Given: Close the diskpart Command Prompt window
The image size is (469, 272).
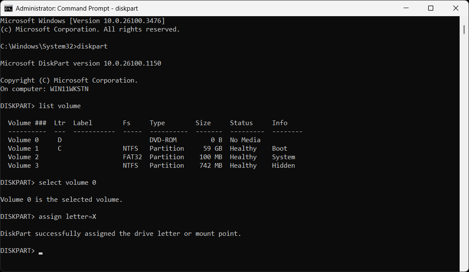Looking at the screenshot, I should click(x=455, y=8).
